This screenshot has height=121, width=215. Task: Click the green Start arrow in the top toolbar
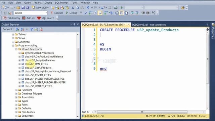[122, 8]
